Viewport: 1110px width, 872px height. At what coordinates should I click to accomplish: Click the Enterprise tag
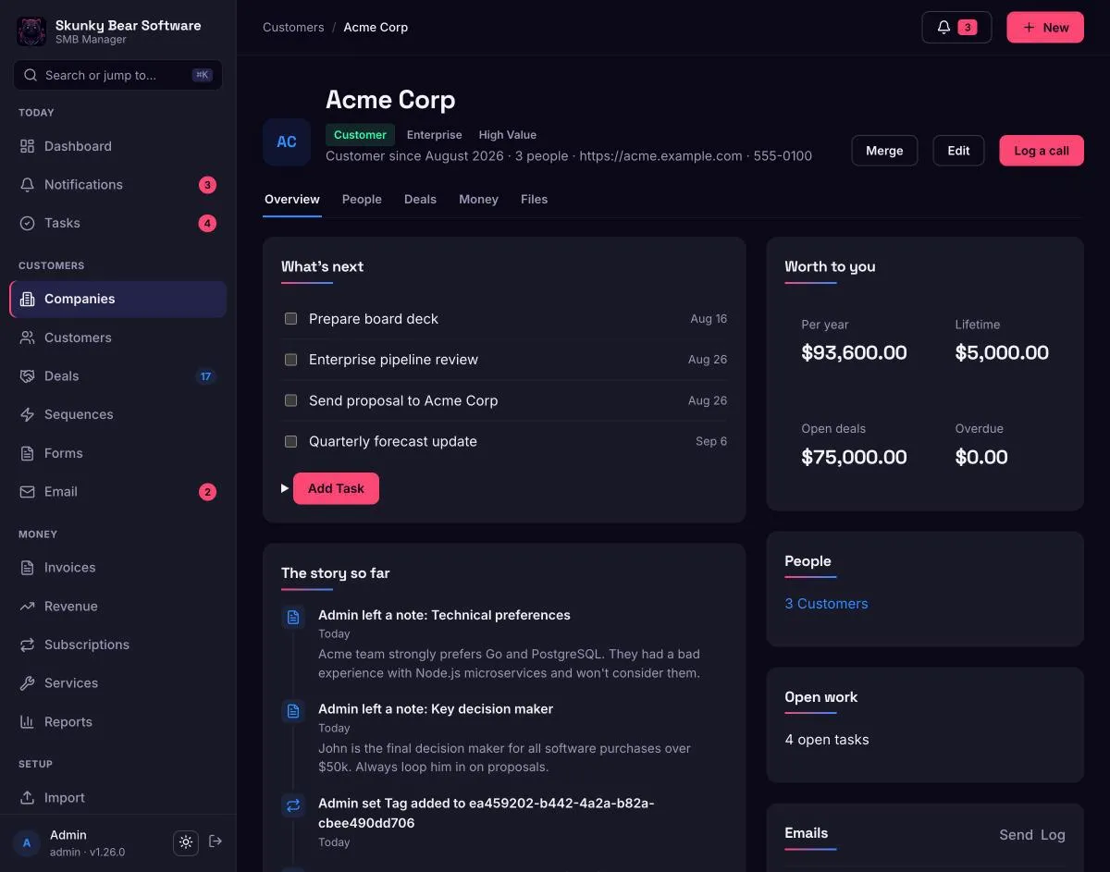click(x=434, y=135)
